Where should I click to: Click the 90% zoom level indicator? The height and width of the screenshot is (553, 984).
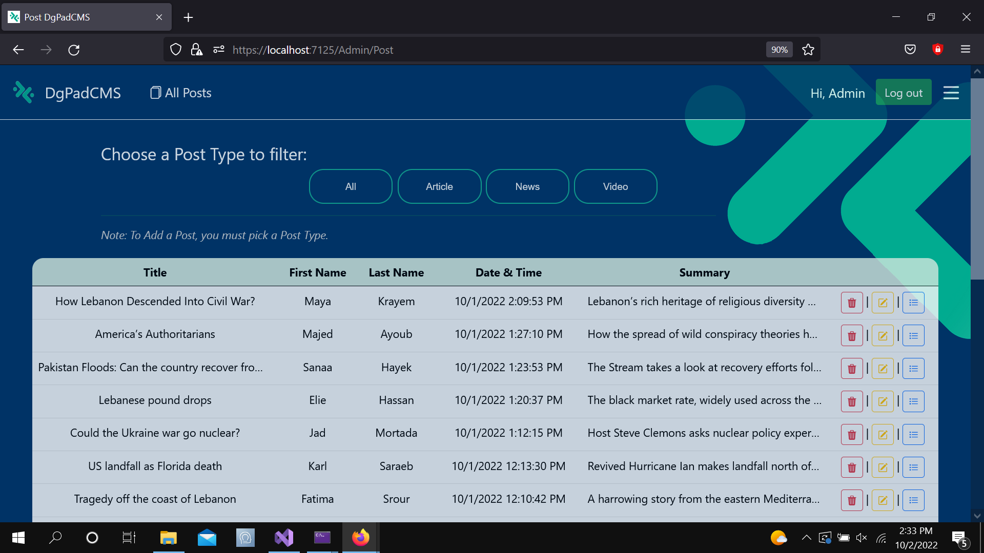779,50
